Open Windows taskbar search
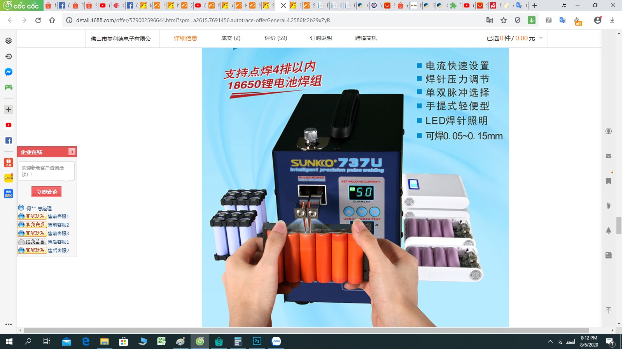Image resolution: width=623 pixels, height=350 pixels. 28,341
